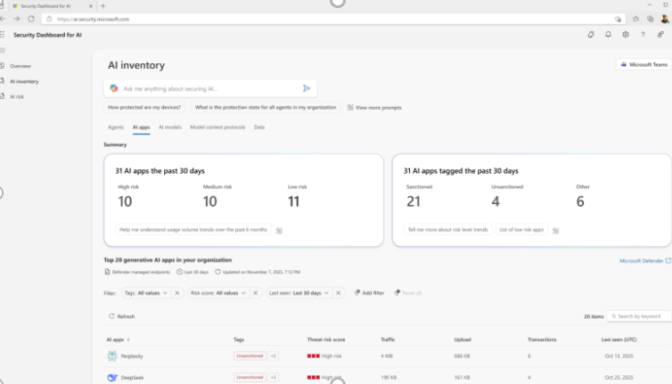Send the prompt with arrow icon
Screen dimensions: 672x384
tap(307, 88)
